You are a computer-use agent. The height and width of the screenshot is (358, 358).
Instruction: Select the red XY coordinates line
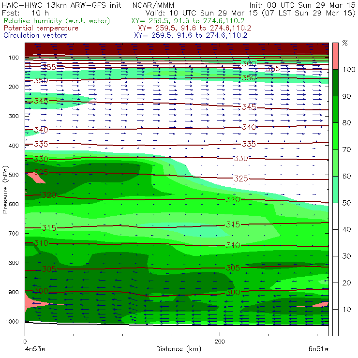click(x=194, y=28)
